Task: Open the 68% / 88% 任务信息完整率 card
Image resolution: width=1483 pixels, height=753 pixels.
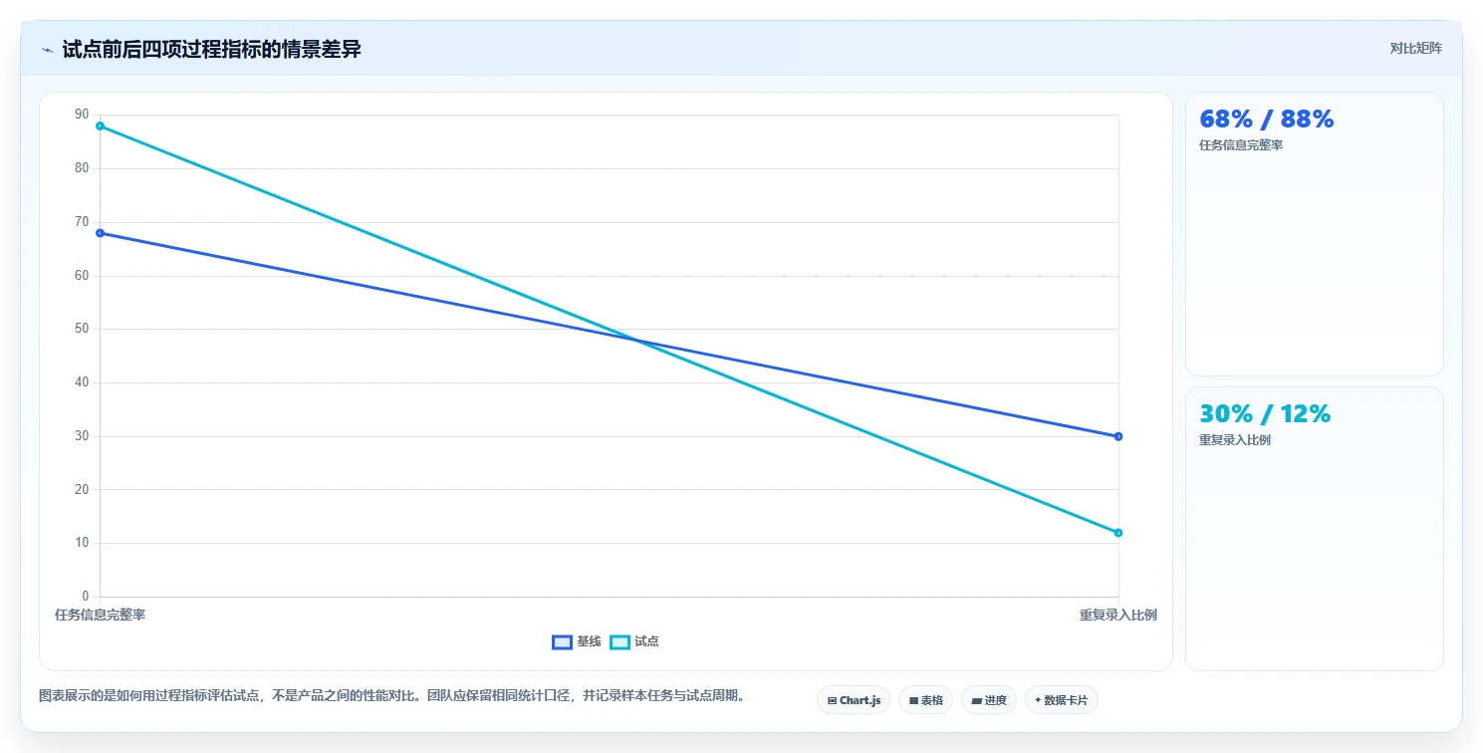Action: click(x=1314, y=234)
